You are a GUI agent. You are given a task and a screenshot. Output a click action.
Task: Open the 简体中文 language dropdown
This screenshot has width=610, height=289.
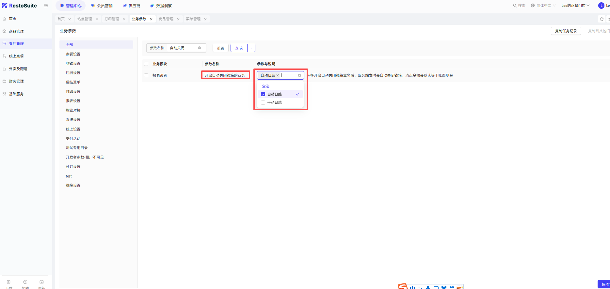pyautogui.click(x=543, y=6)
